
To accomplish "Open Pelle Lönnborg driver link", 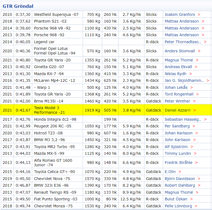I will point(178,206).
